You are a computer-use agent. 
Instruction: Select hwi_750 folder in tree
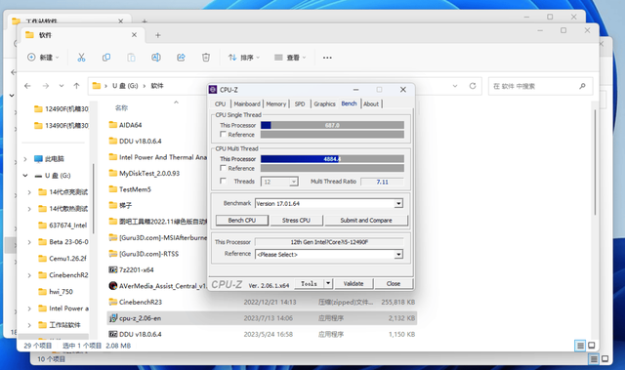click(x=56, y=292)
